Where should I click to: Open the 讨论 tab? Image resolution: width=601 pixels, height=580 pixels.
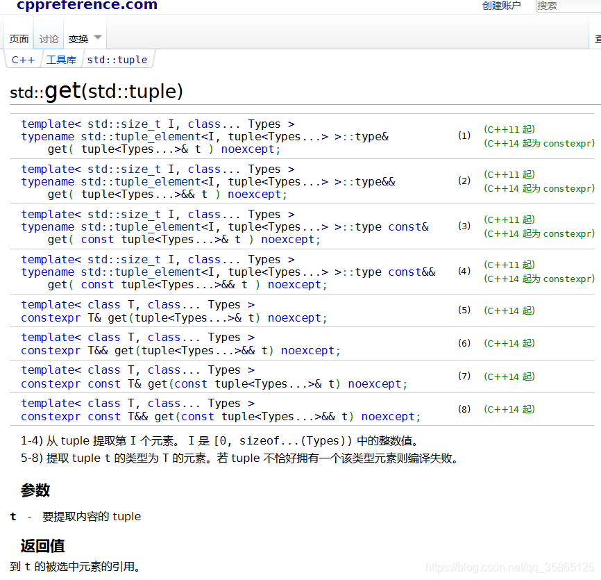(x=49, y=39)
